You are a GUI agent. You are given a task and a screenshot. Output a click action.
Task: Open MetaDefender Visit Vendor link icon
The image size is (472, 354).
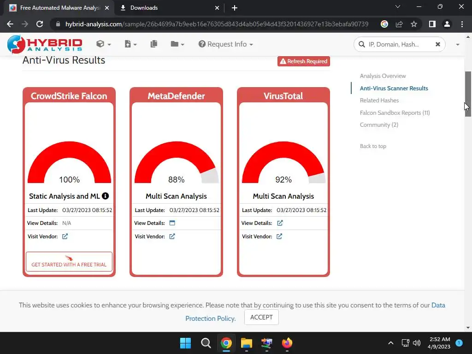[172, 236]
